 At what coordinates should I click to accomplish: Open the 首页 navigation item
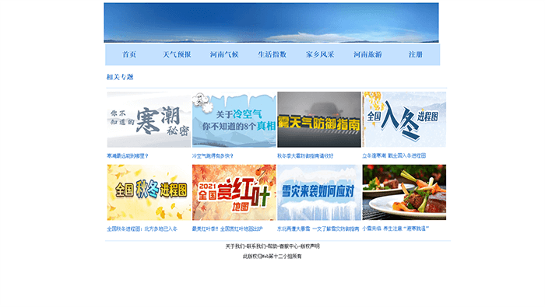[x=129, y=54]
